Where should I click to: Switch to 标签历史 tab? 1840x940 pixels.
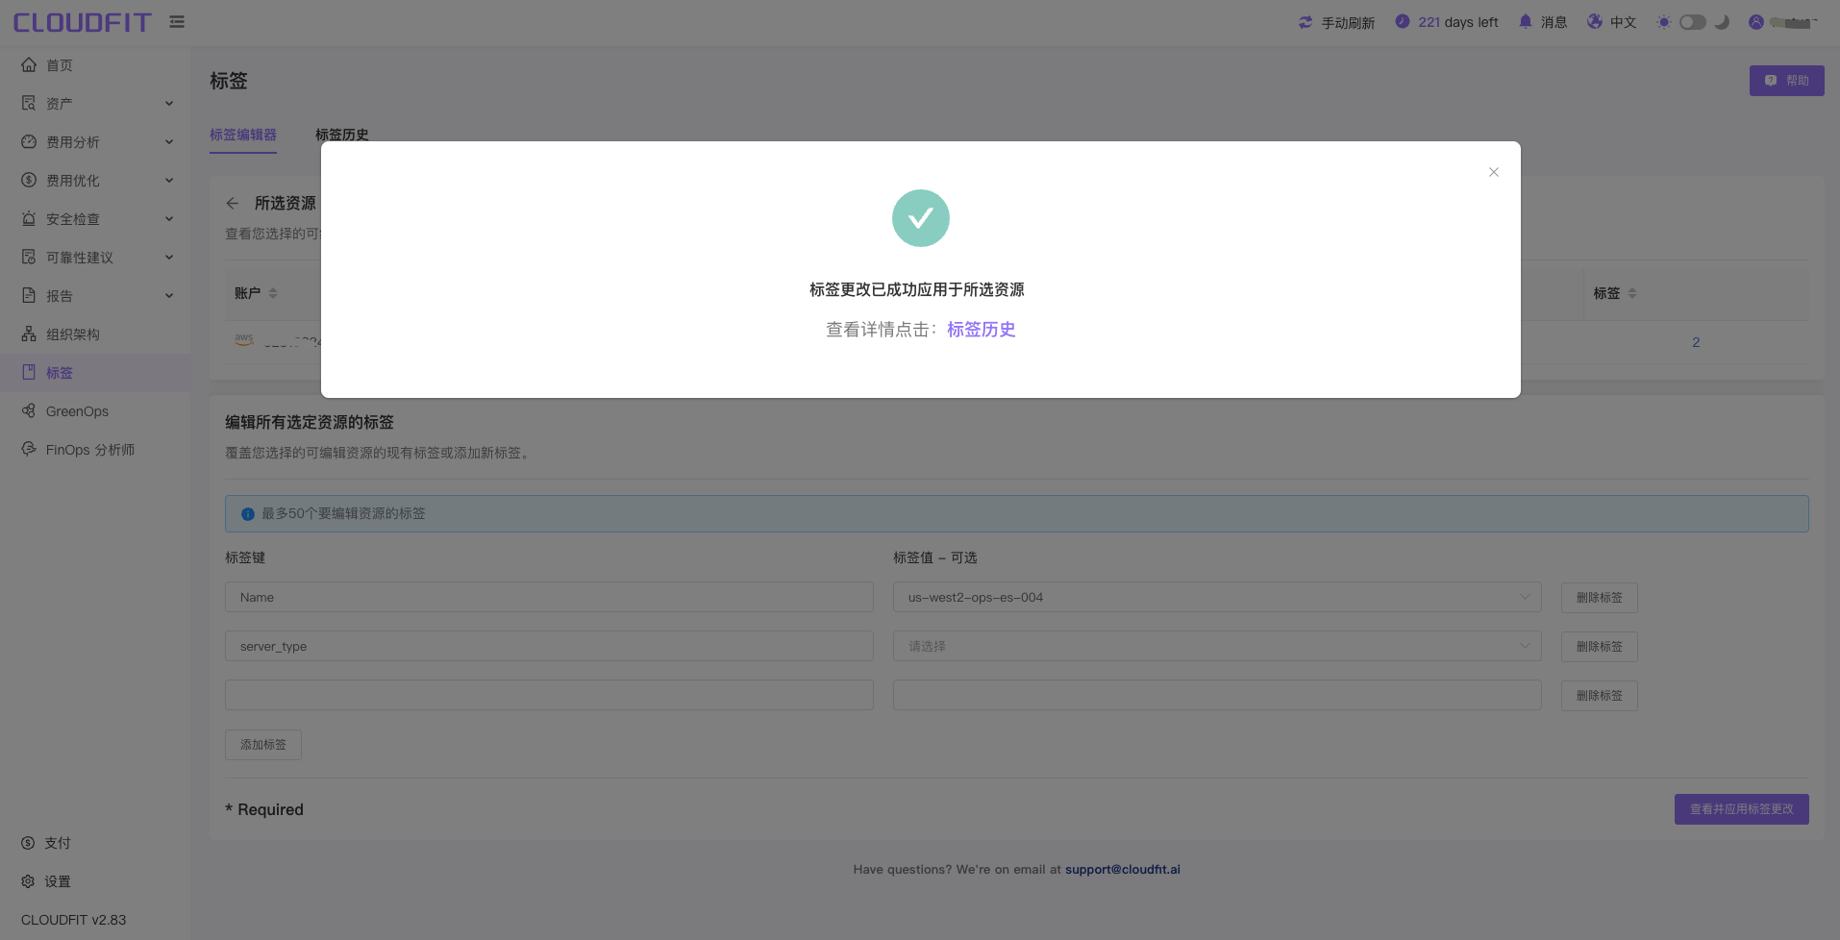(x=342, y=135)
